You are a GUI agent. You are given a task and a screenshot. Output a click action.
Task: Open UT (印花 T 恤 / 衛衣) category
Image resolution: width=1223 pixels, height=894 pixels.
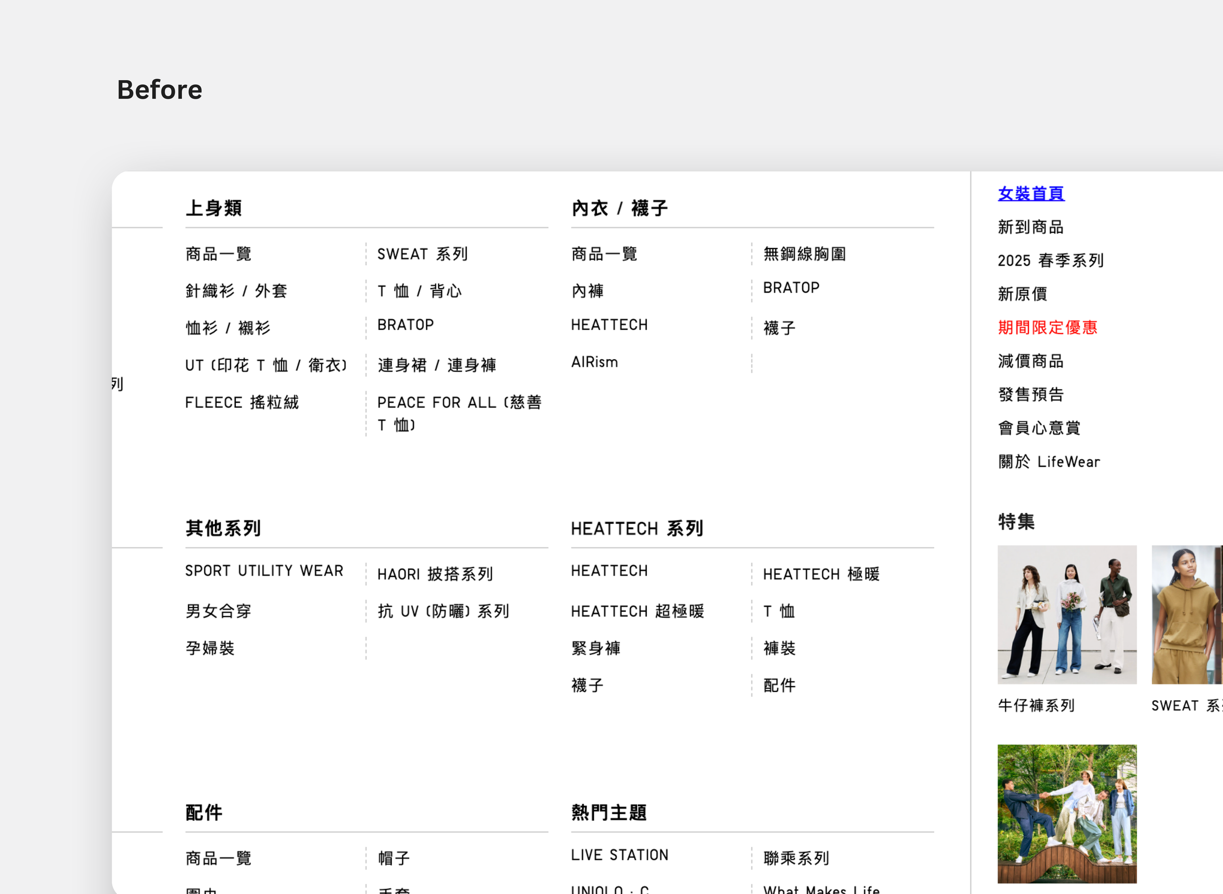266,366
